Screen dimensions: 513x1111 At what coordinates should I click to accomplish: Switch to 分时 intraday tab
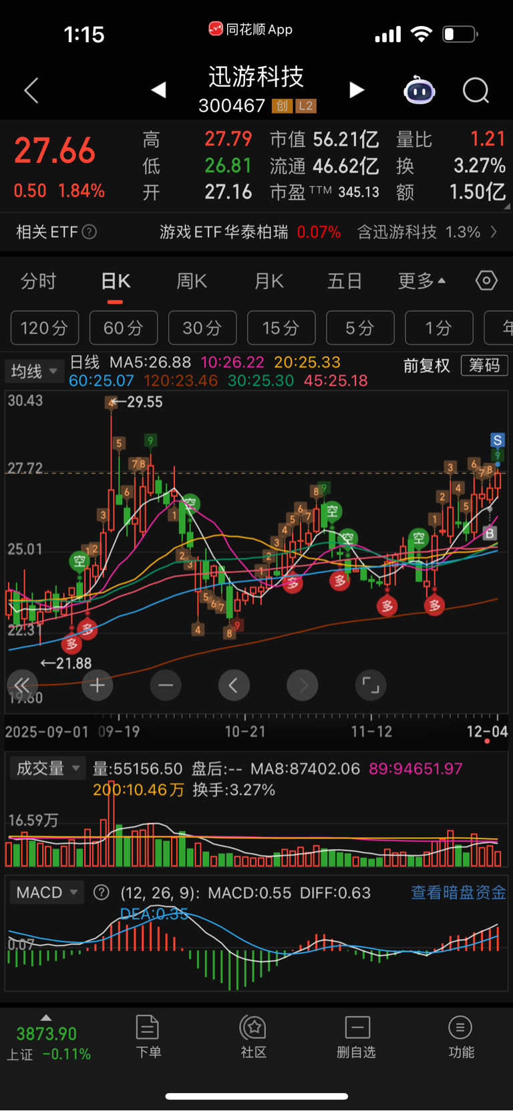click(38, 281)
